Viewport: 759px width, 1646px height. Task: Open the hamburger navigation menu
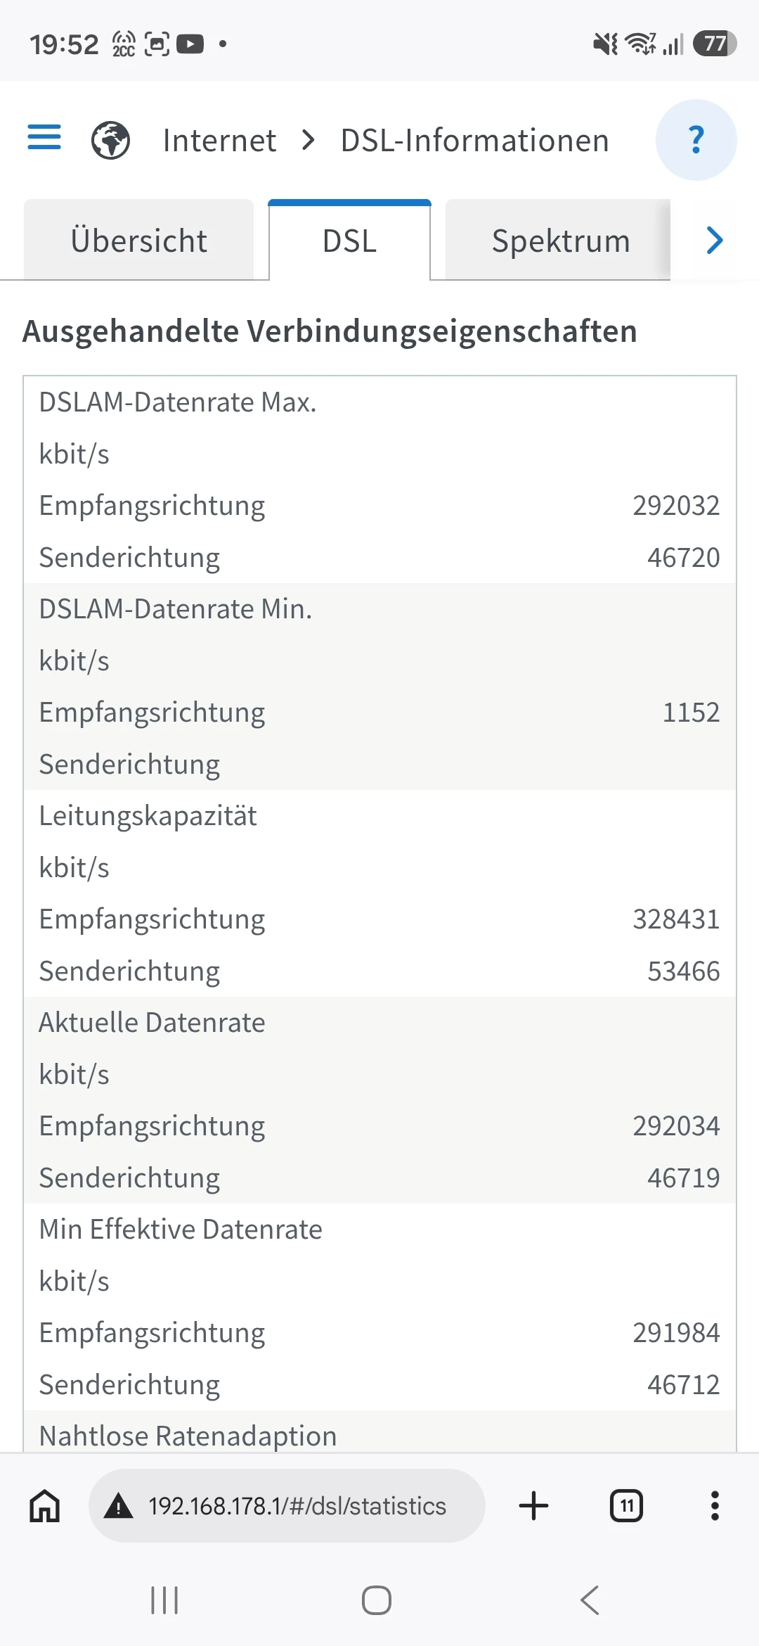coord(44,137)
